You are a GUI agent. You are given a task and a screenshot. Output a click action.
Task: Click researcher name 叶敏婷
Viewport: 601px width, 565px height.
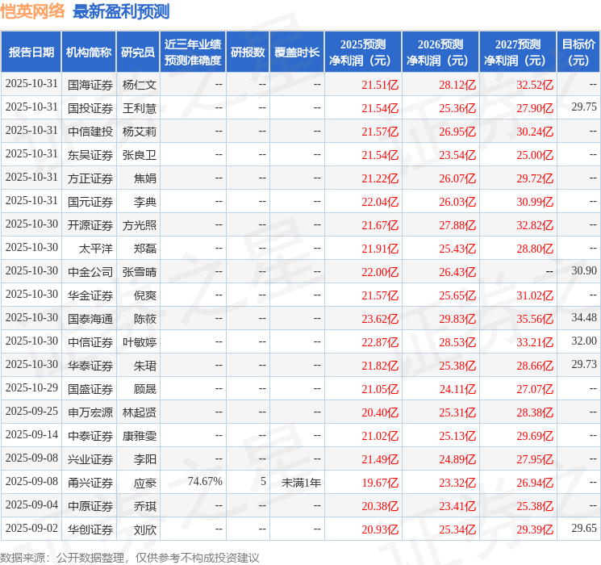tap(140, 342)
